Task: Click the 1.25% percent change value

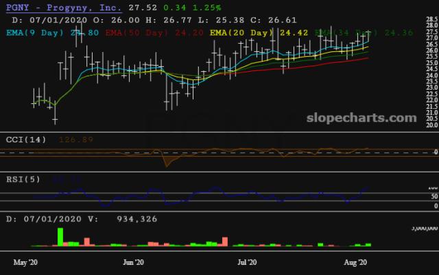Action: click(x=206, y=8)
